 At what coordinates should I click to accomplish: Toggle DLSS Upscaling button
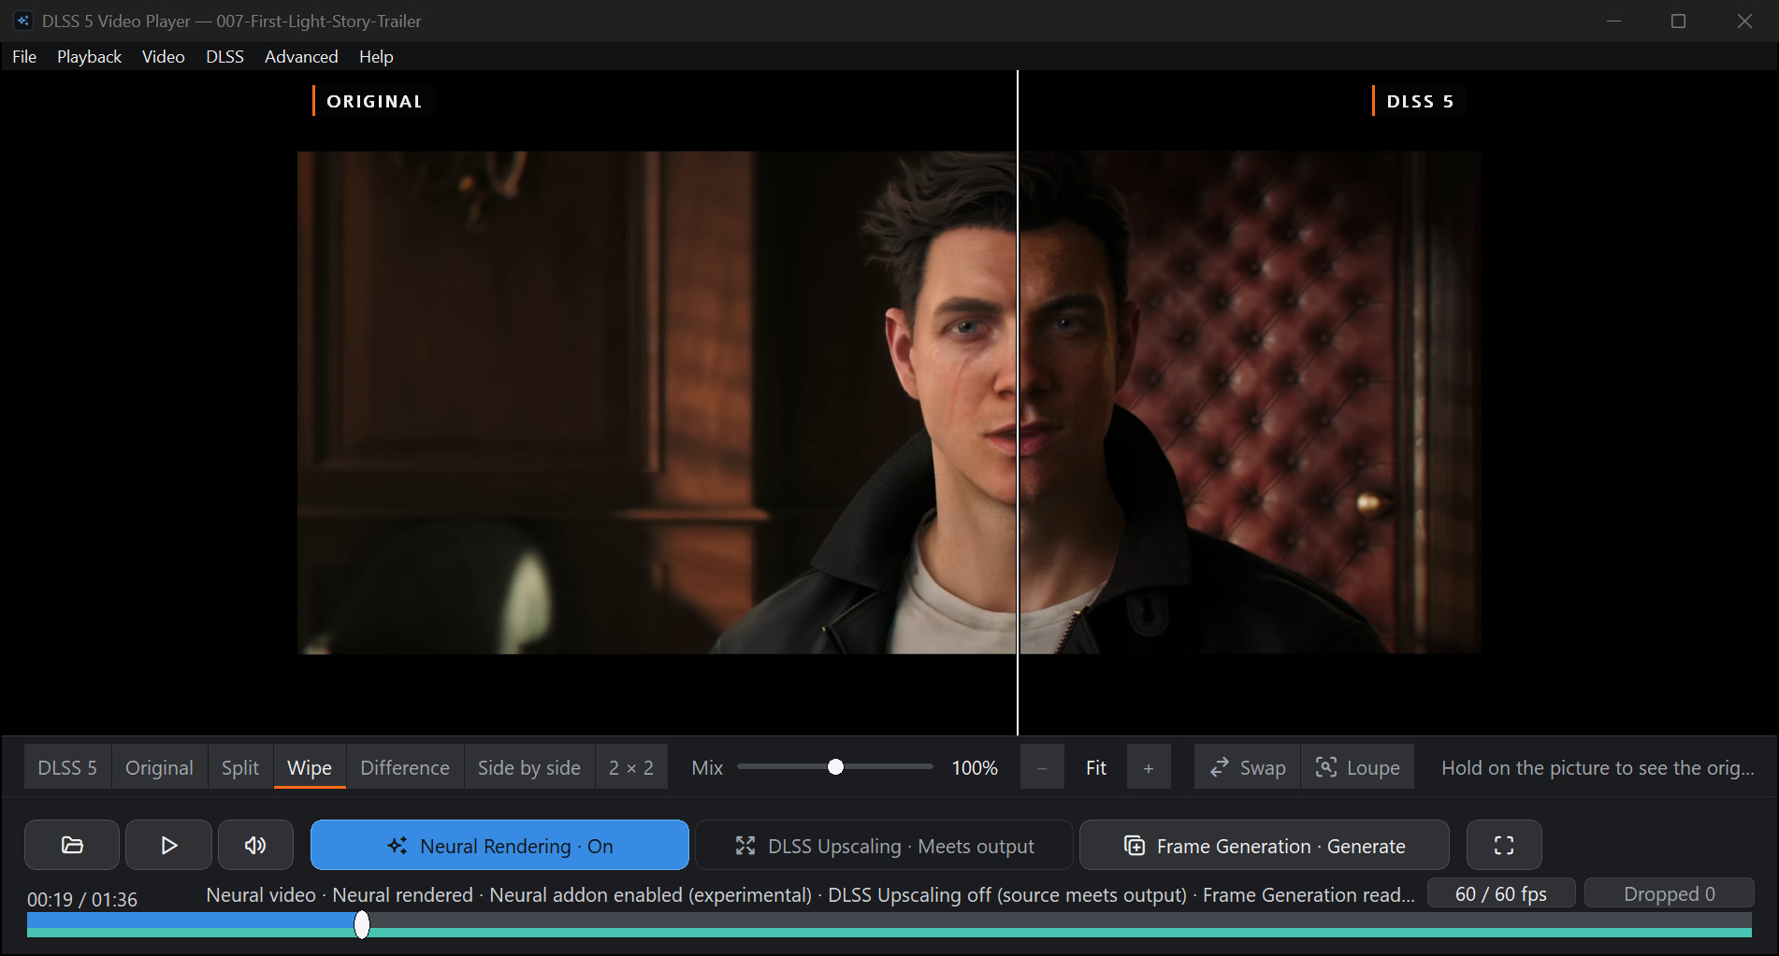point(884,845)
